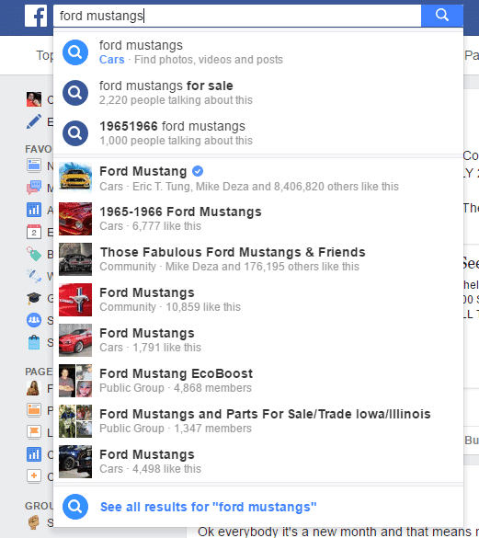
Task: Click the graduation cap icon in the left sidebar
Action: pos(34,298)
